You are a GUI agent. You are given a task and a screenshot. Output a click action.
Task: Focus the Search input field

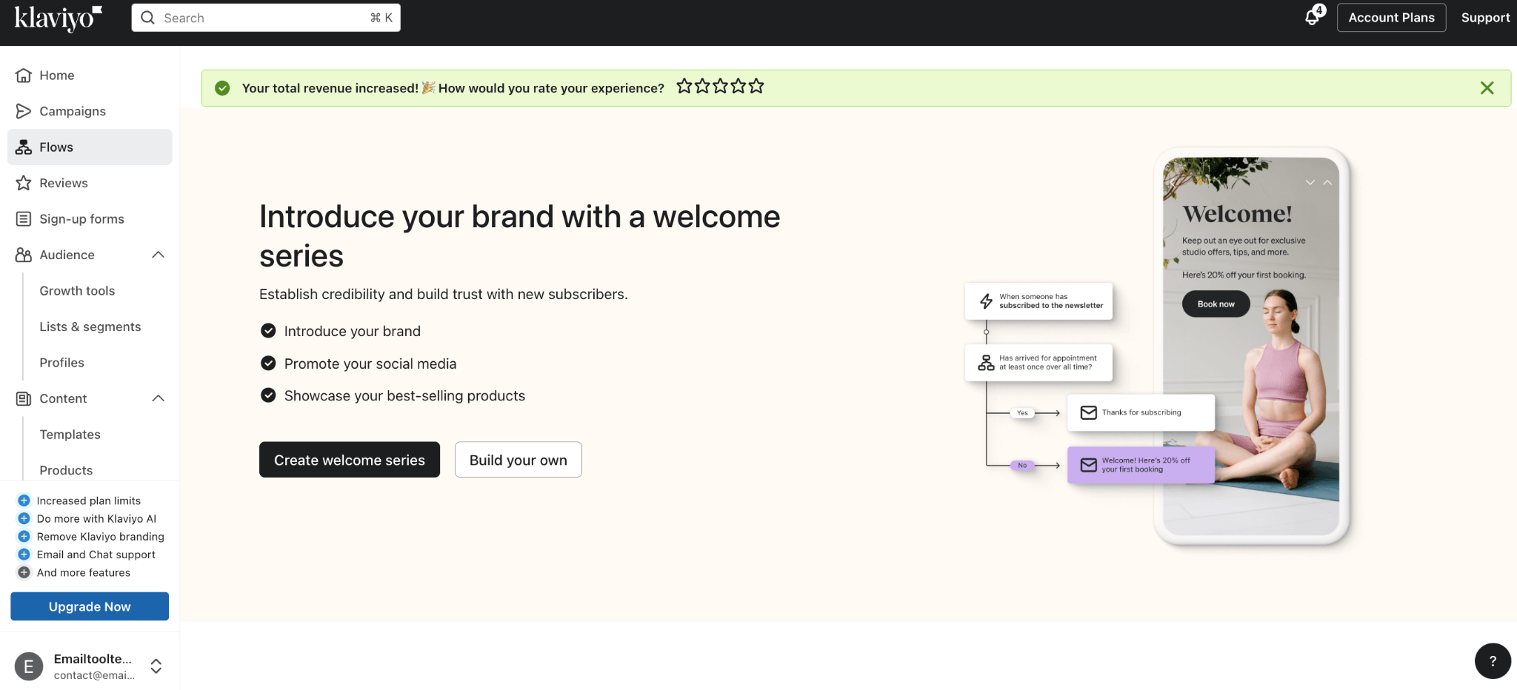pyautogui.click(x=266, y=18)
